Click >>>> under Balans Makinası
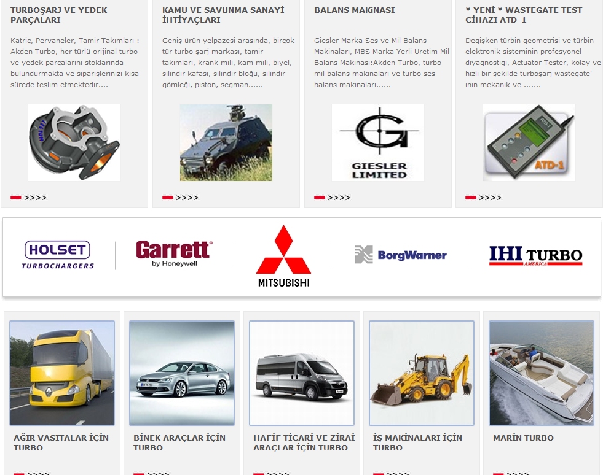603x475 pixels. 339,198
